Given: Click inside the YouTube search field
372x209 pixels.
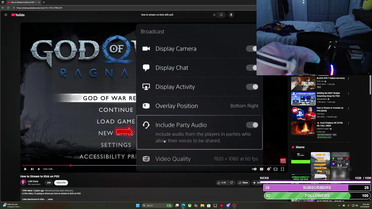Looking at the screenshot, I should click(176, 15).
